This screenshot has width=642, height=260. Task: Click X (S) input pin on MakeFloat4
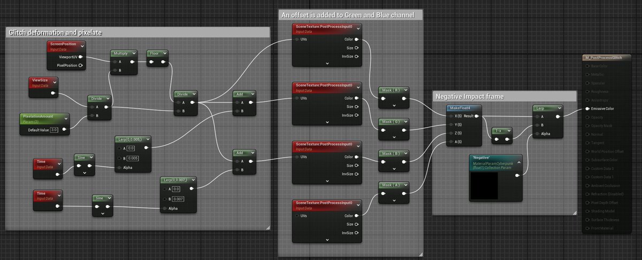coord(450,116)
